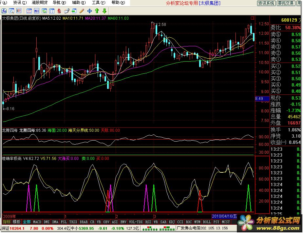Click the green up arrow icon
The height and width of the screenshot is (233, 303).
(x=97, y=11)
